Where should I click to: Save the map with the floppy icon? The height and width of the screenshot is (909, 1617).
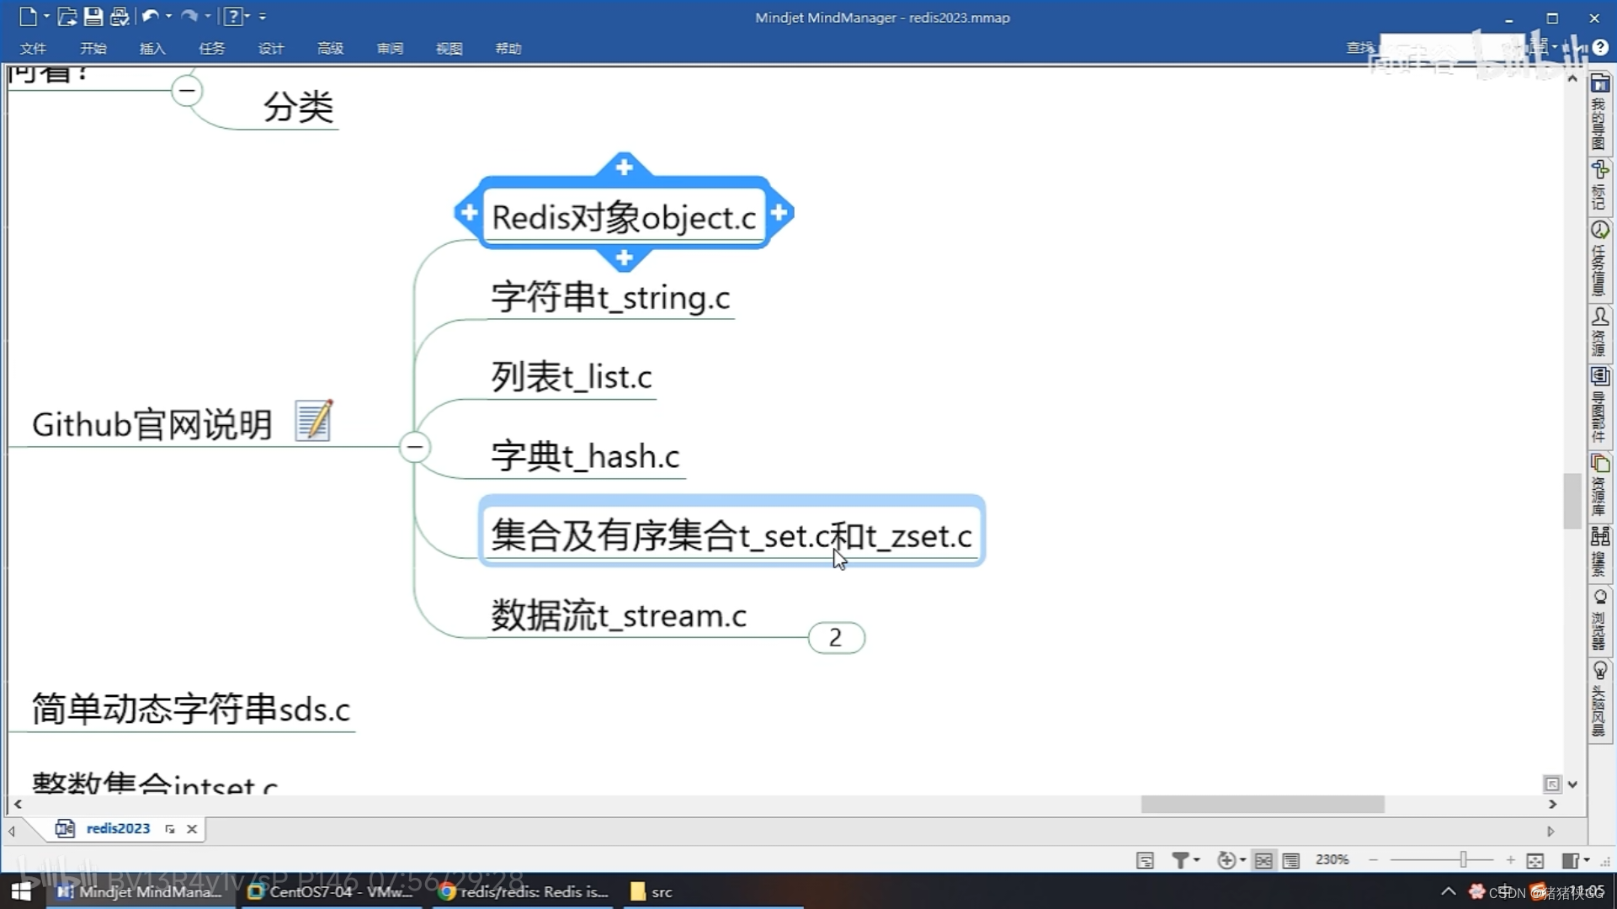pyautogui.click(x=93, y=16)
